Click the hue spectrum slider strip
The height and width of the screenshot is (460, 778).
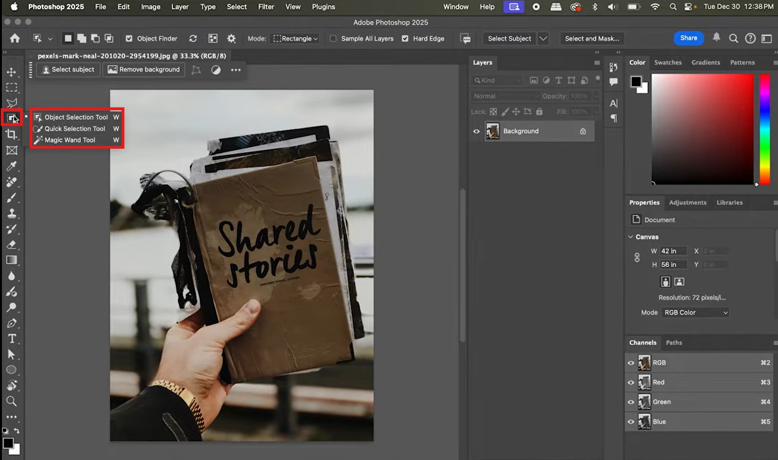(x=764, y=129)
